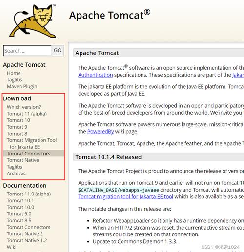The height and width of the screenshot is (252, 244).
Task: Open Tomcat Native download link
Action: coord(23,160)
